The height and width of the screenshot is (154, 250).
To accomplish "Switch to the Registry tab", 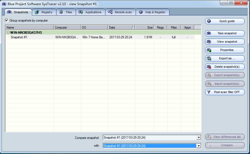I will coord(44,12).
